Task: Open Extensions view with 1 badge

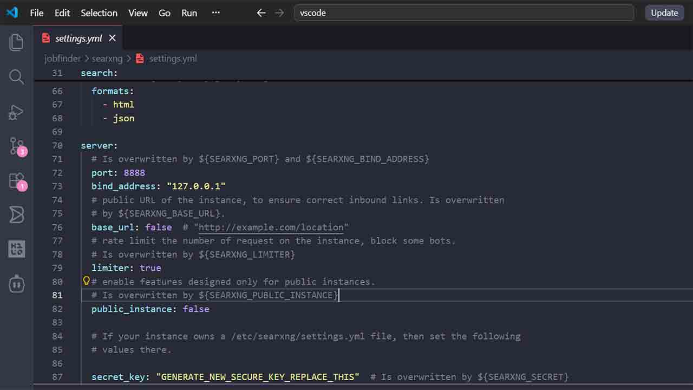Action: pyautogui.click(x=17, y=181)
